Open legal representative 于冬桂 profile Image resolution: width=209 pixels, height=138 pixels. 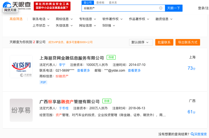tap(64, 108)
